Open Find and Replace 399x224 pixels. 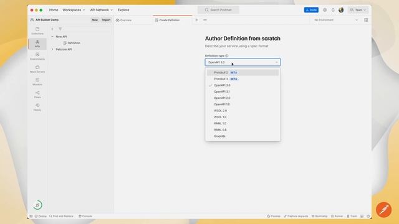coord(61,216)
